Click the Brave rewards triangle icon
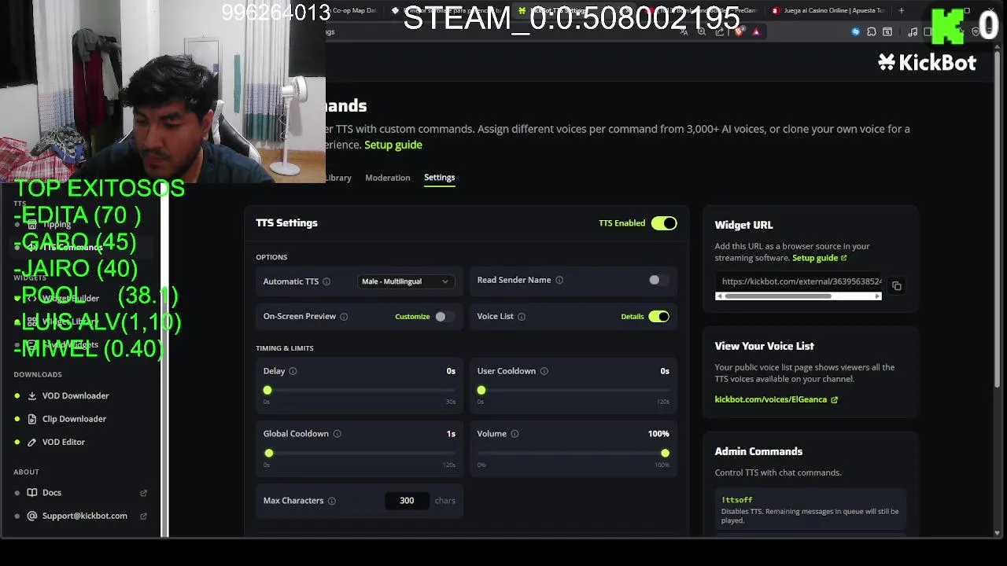 756,32
